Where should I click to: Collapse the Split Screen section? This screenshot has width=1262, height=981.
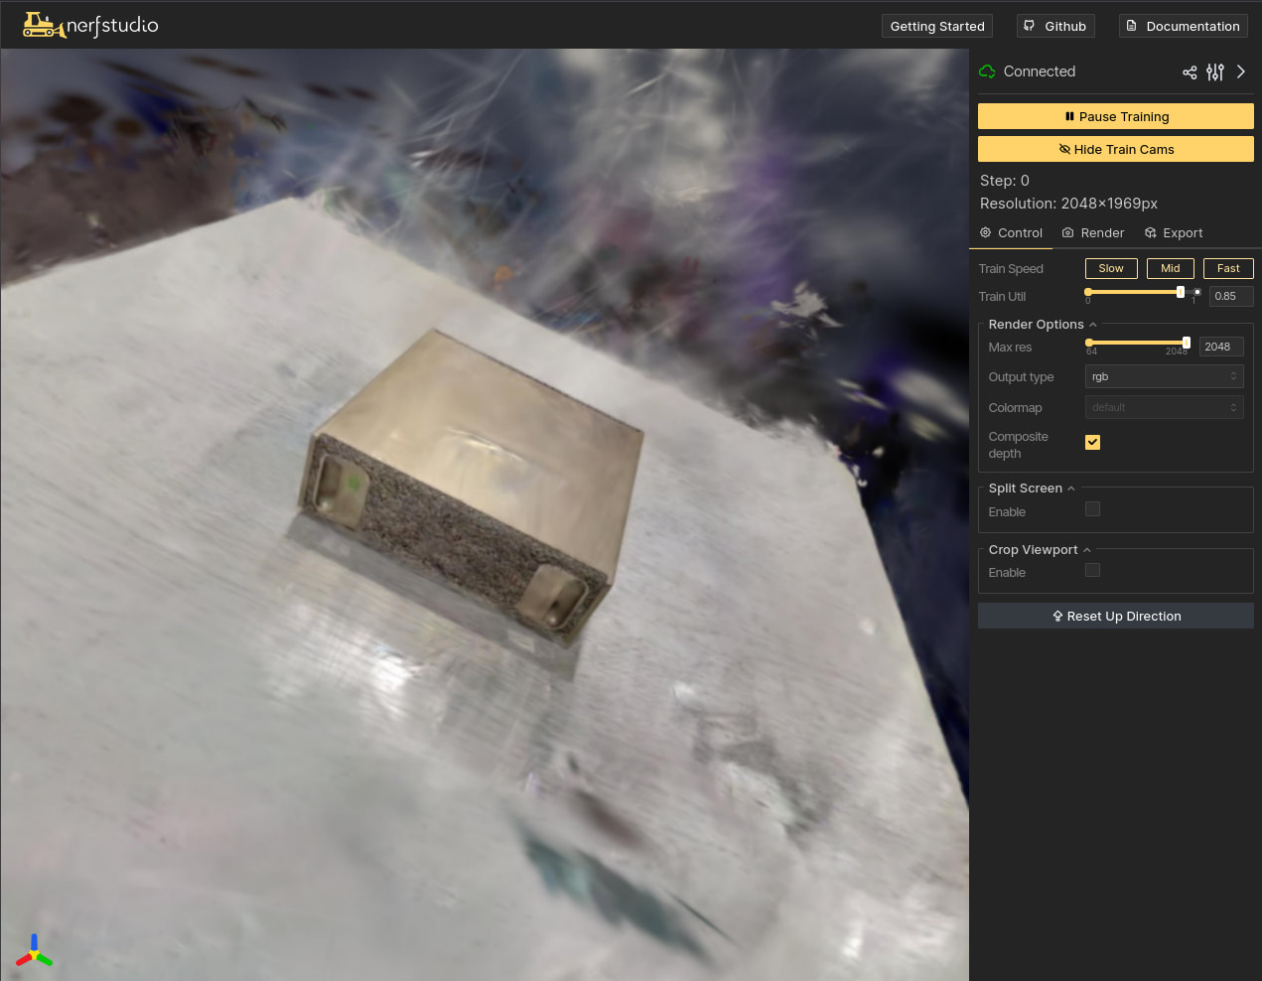pos(1032,488)
